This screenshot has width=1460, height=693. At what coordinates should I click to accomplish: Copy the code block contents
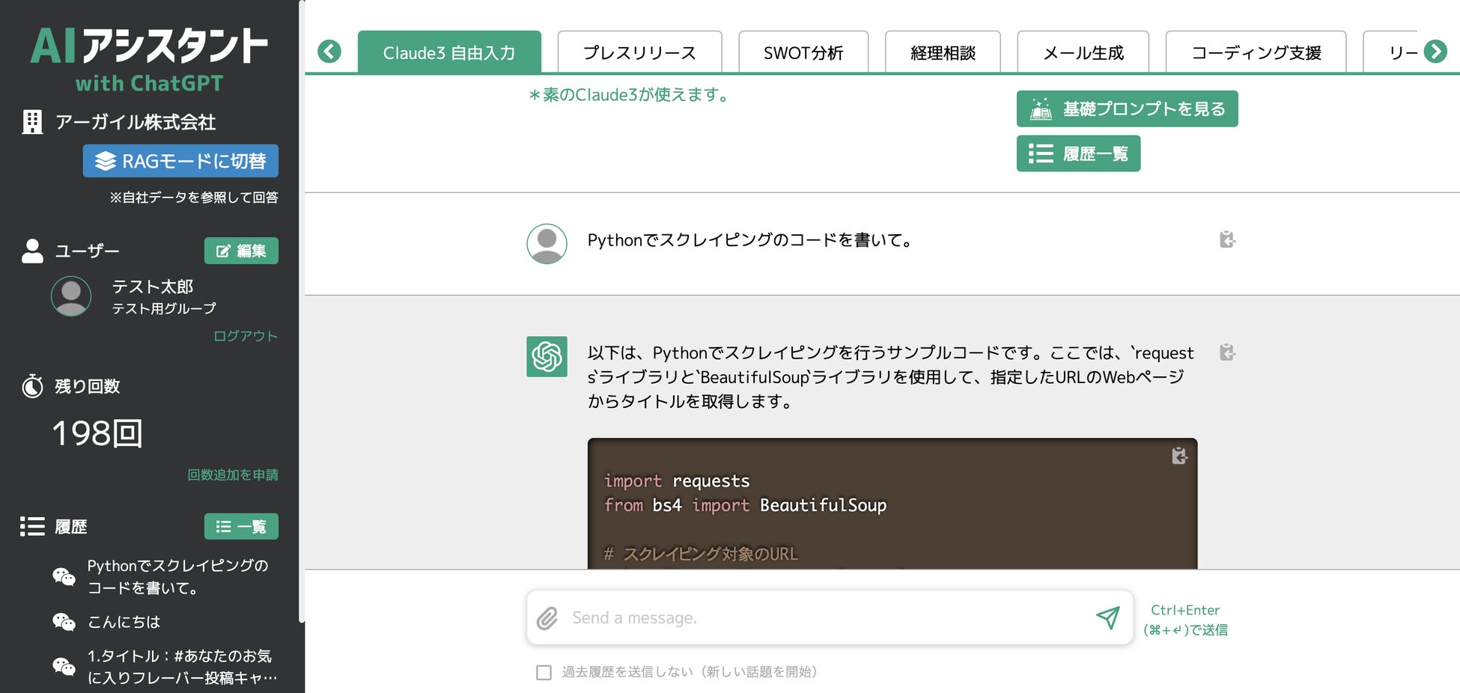[1179, 456]
